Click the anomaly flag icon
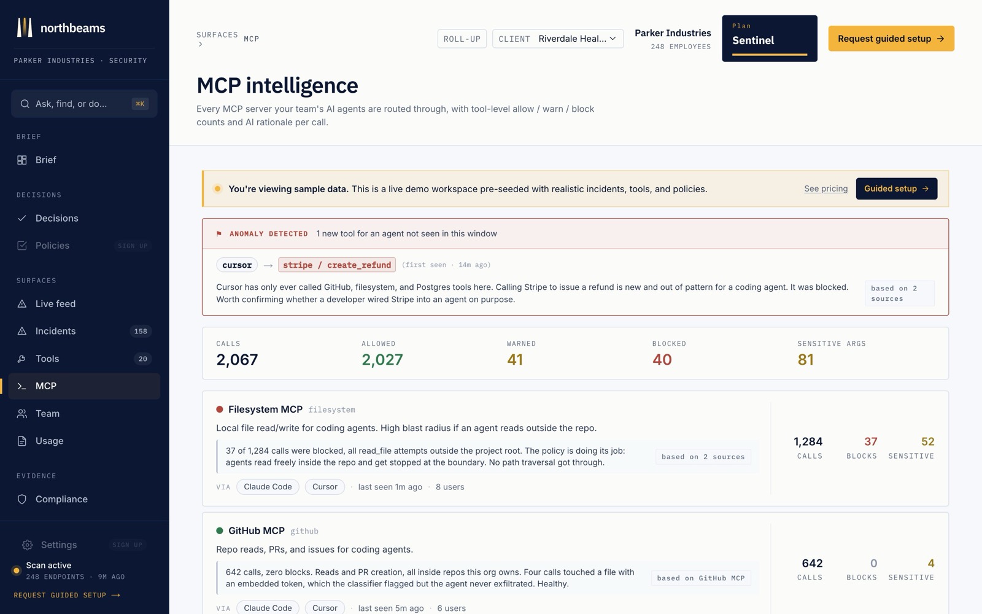Image resolution: width=982 pixels, height=614 pixels. click(219, 234)
